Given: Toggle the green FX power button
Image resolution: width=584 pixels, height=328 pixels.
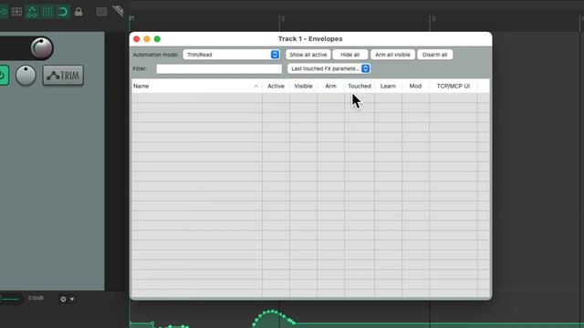Looking at the screenshot, I should click(4, 76).
